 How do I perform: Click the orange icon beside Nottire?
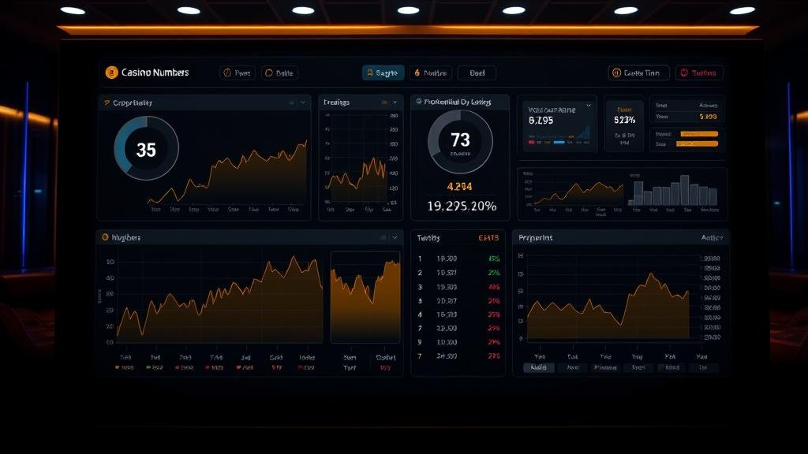pos(417,73)
